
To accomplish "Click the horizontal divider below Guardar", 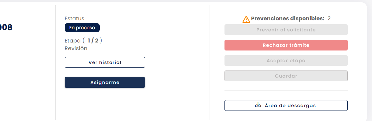I will tap(286, 91).
